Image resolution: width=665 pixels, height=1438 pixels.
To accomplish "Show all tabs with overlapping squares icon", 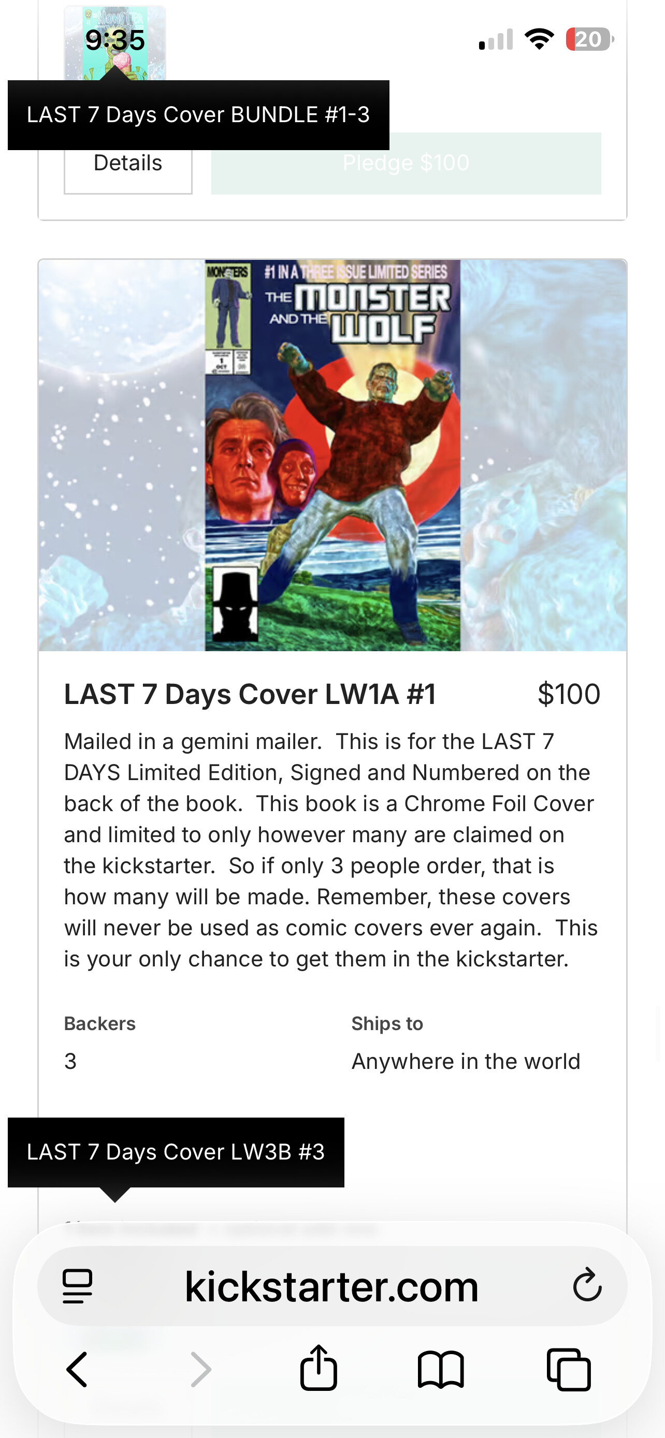I will (x=568, y=1369).
